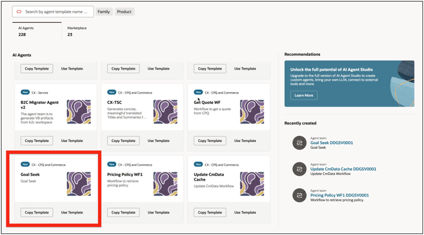Use Template for Goal Seek card
424x235 pixels.
tap(72, 212)
